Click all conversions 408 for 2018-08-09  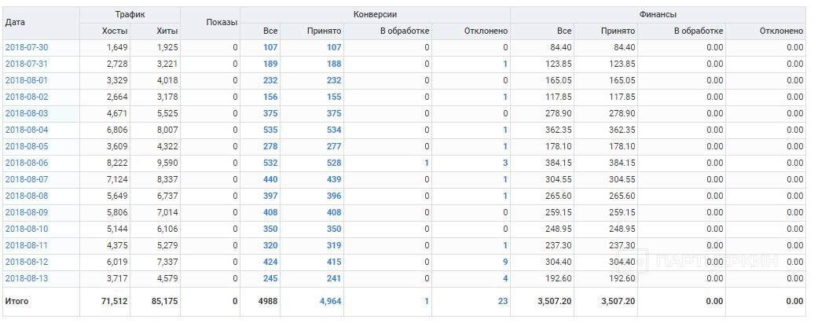tap(271, 212)
